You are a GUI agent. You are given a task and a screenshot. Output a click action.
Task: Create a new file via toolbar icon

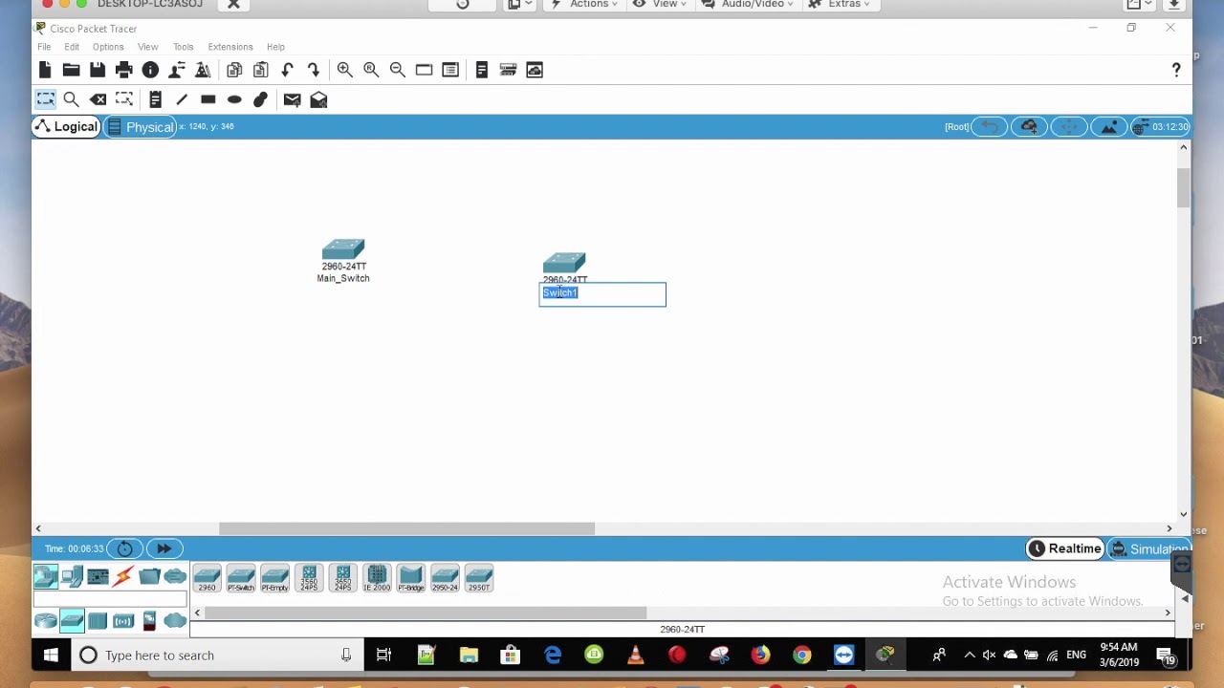point(45,70)
